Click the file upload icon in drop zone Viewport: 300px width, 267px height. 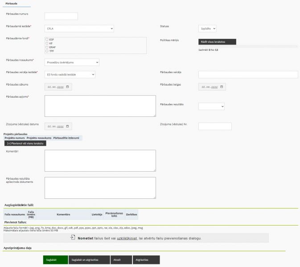click(x=73, y=238)
